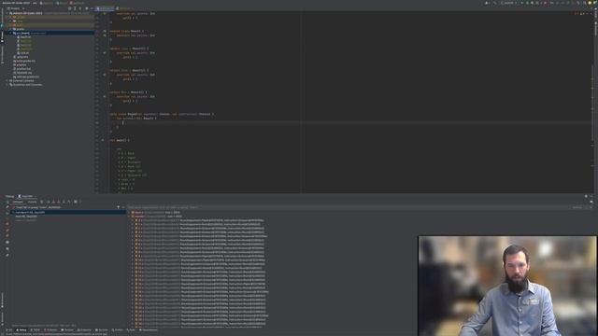Collapse the rounds variable node
The image size is (598, 336).
point(129,216)
